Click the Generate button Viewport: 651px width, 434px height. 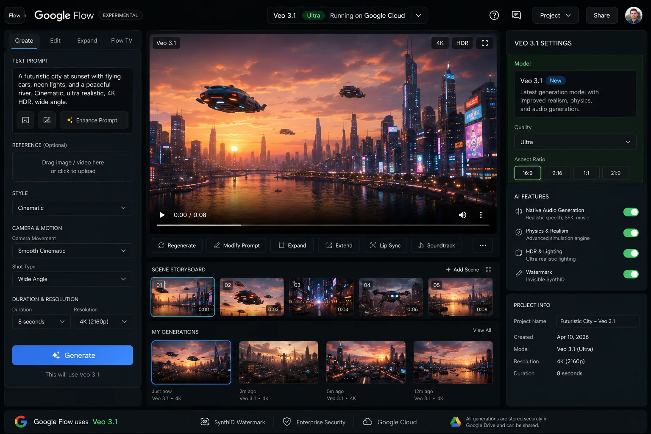click(72, 355)
